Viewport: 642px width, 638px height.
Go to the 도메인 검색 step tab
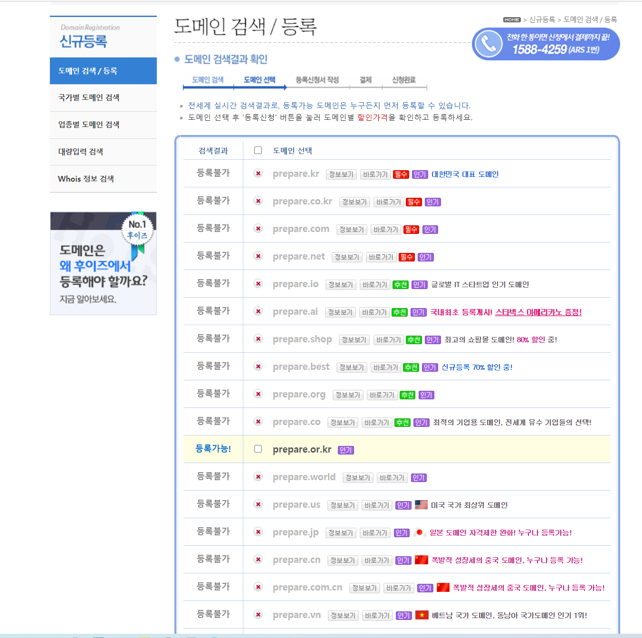tap(208, 80)
